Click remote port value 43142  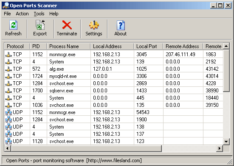[x=212, y=69]
